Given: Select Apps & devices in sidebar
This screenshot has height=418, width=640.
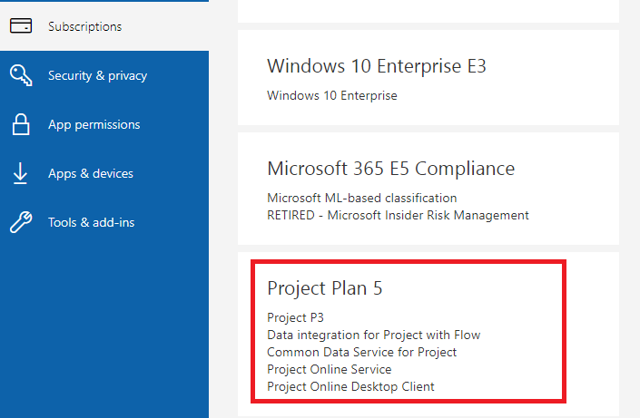Looking at the screenshot, I should coord(104,173).
